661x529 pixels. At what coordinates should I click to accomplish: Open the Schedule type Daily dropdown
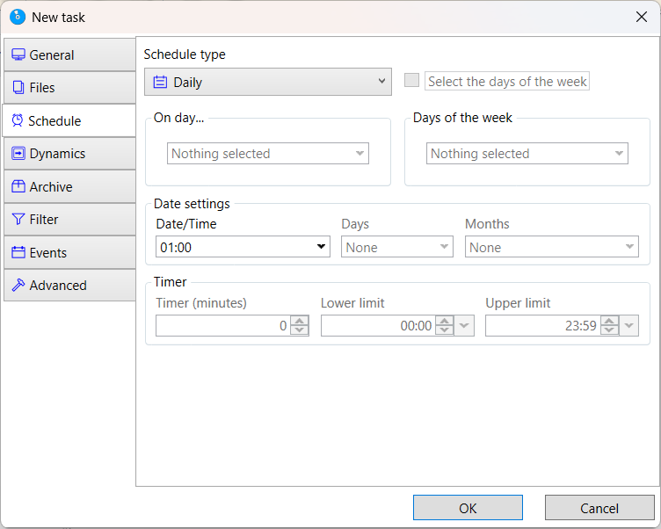(267, 82)
